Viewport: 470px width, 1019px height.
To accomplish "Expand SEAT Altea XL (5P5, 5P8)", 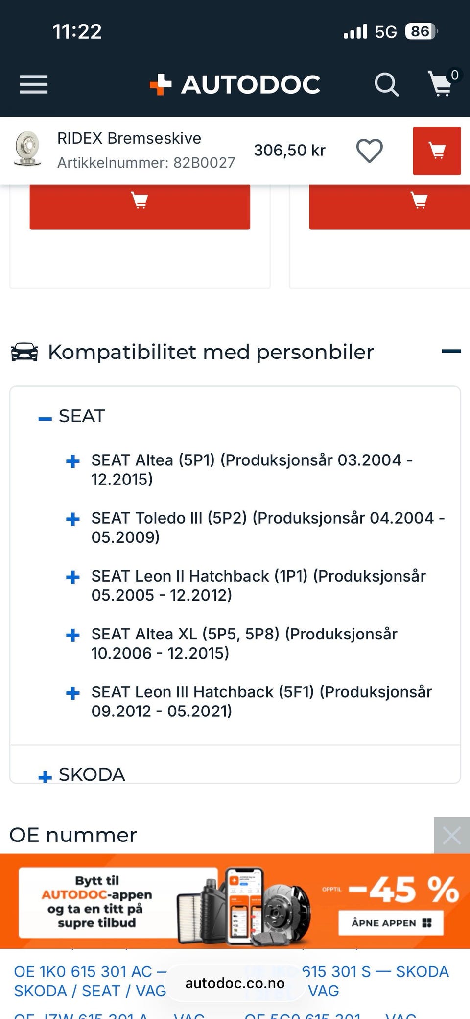I will pyautogui.click(x=73, y=636).
